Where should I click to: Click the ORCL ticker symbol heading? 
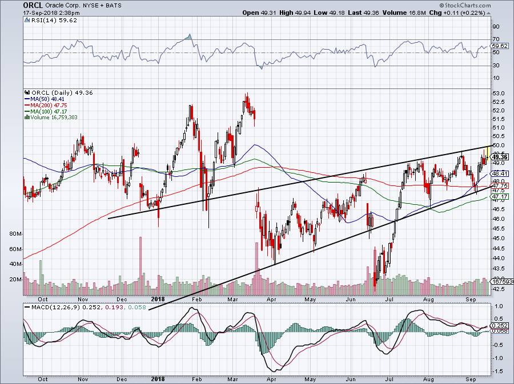pos(33,5)
